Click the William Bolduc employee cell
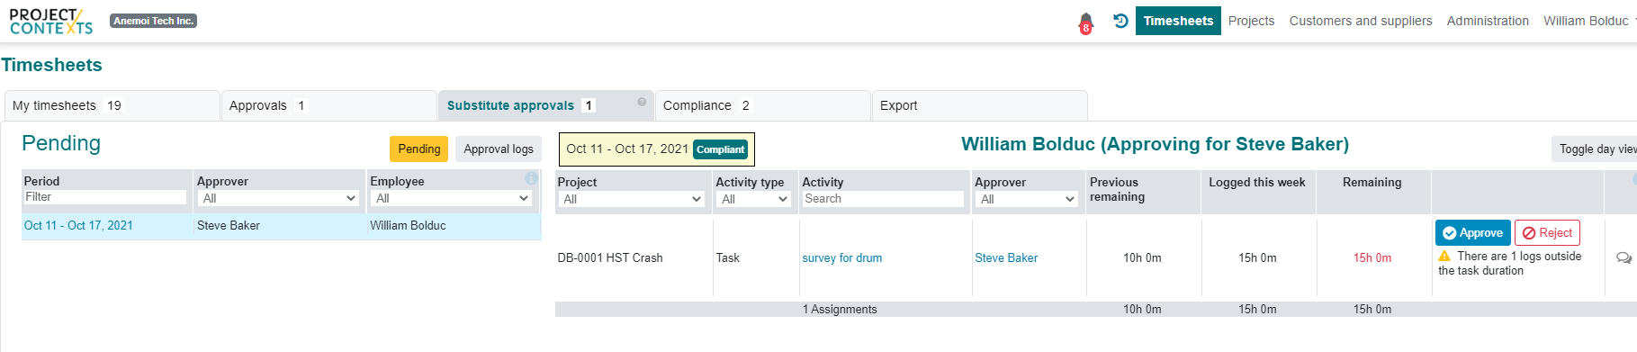The image size is (1637, 352). point(408,225)
